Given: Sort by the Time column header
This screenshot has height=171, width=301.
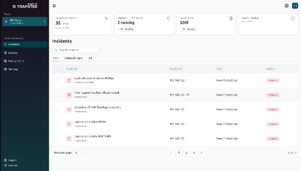Looking at the screenshot, I should (219, 69).
